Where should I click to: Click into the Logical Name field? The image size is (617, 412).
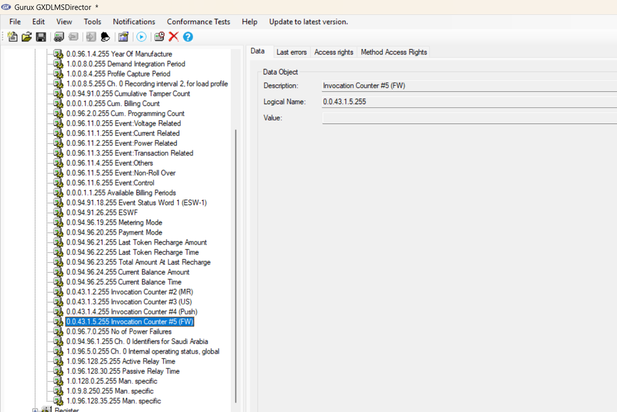click(469, 102)
